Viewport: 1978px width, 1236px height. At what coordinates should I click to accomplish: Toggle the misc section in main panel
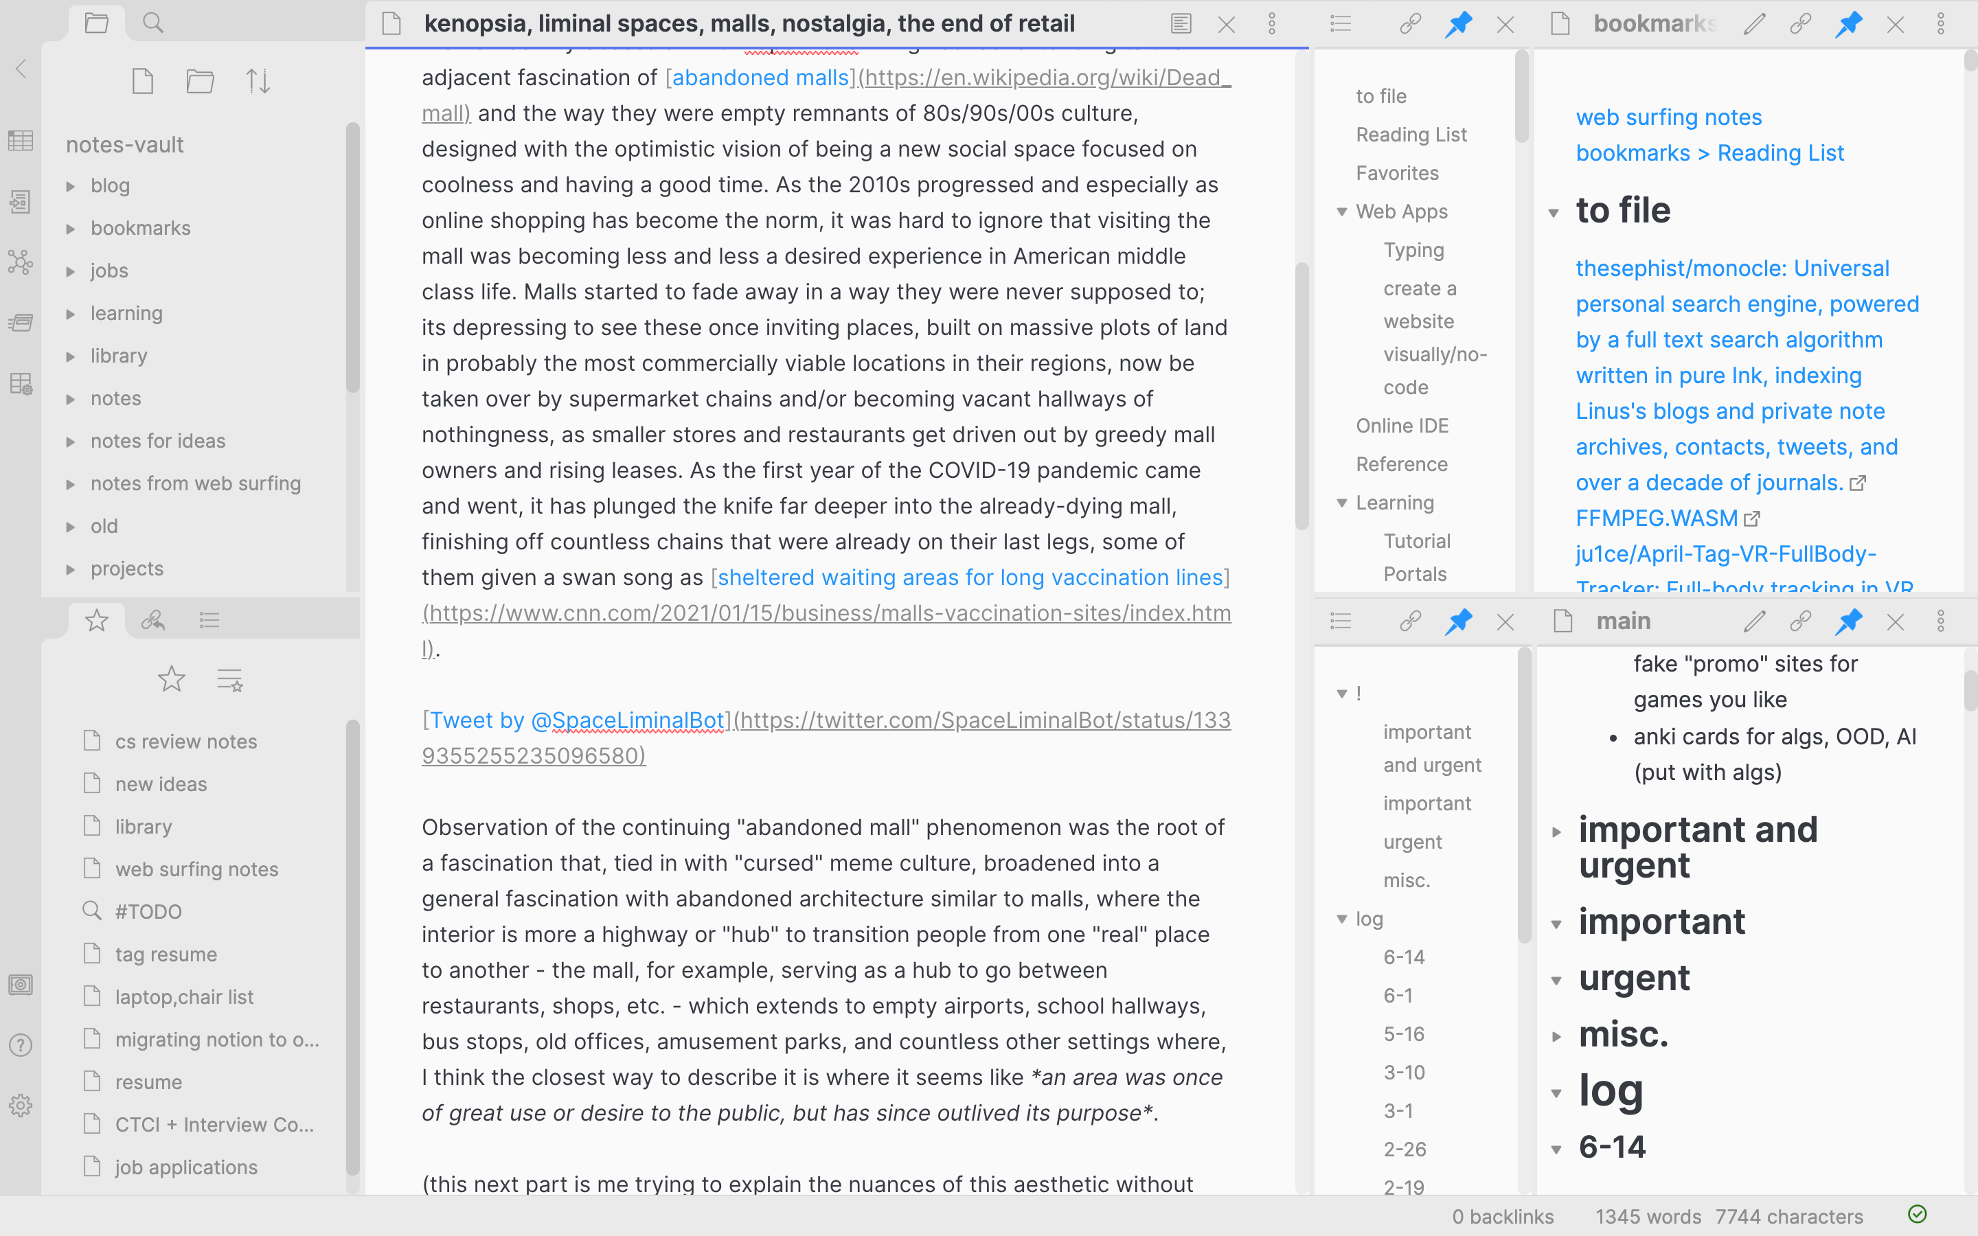[1556, 1032]
